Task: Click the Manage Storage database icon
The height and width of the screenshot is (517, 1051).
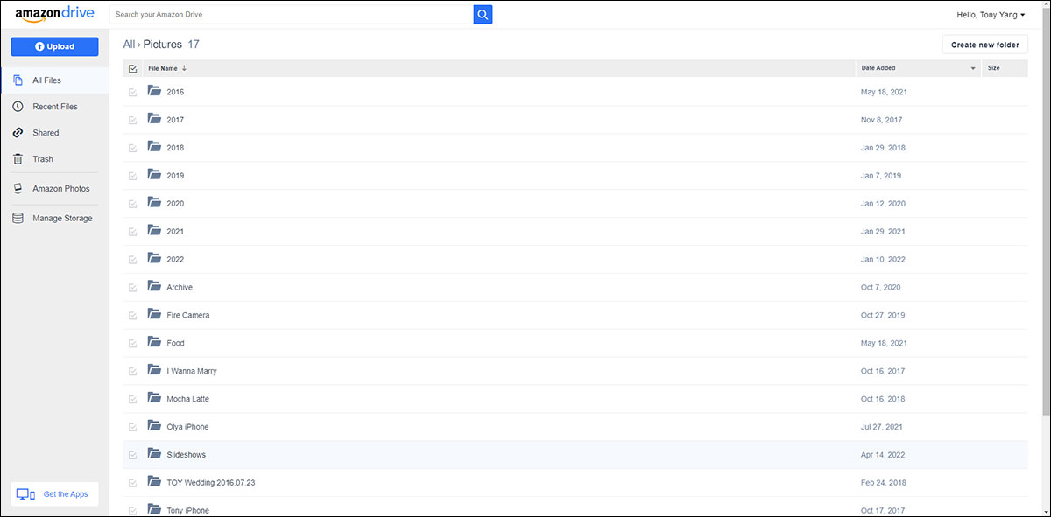Action: point(18,219)
